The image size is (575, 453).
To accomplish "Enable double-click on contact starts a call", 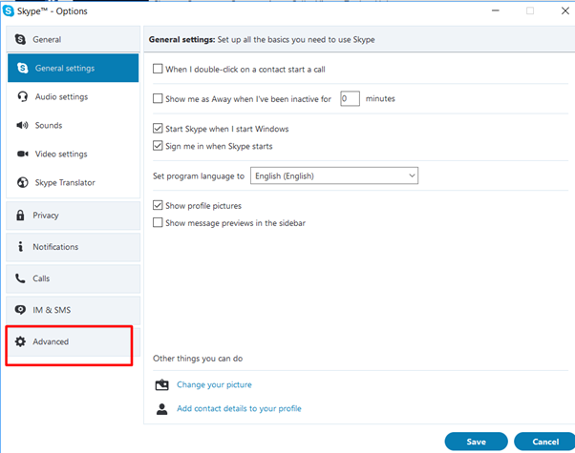I will pyautogui.click(x=158, y=69).
